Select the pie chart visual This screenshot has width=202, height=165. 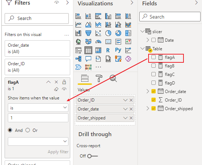[x=108, y=33]
